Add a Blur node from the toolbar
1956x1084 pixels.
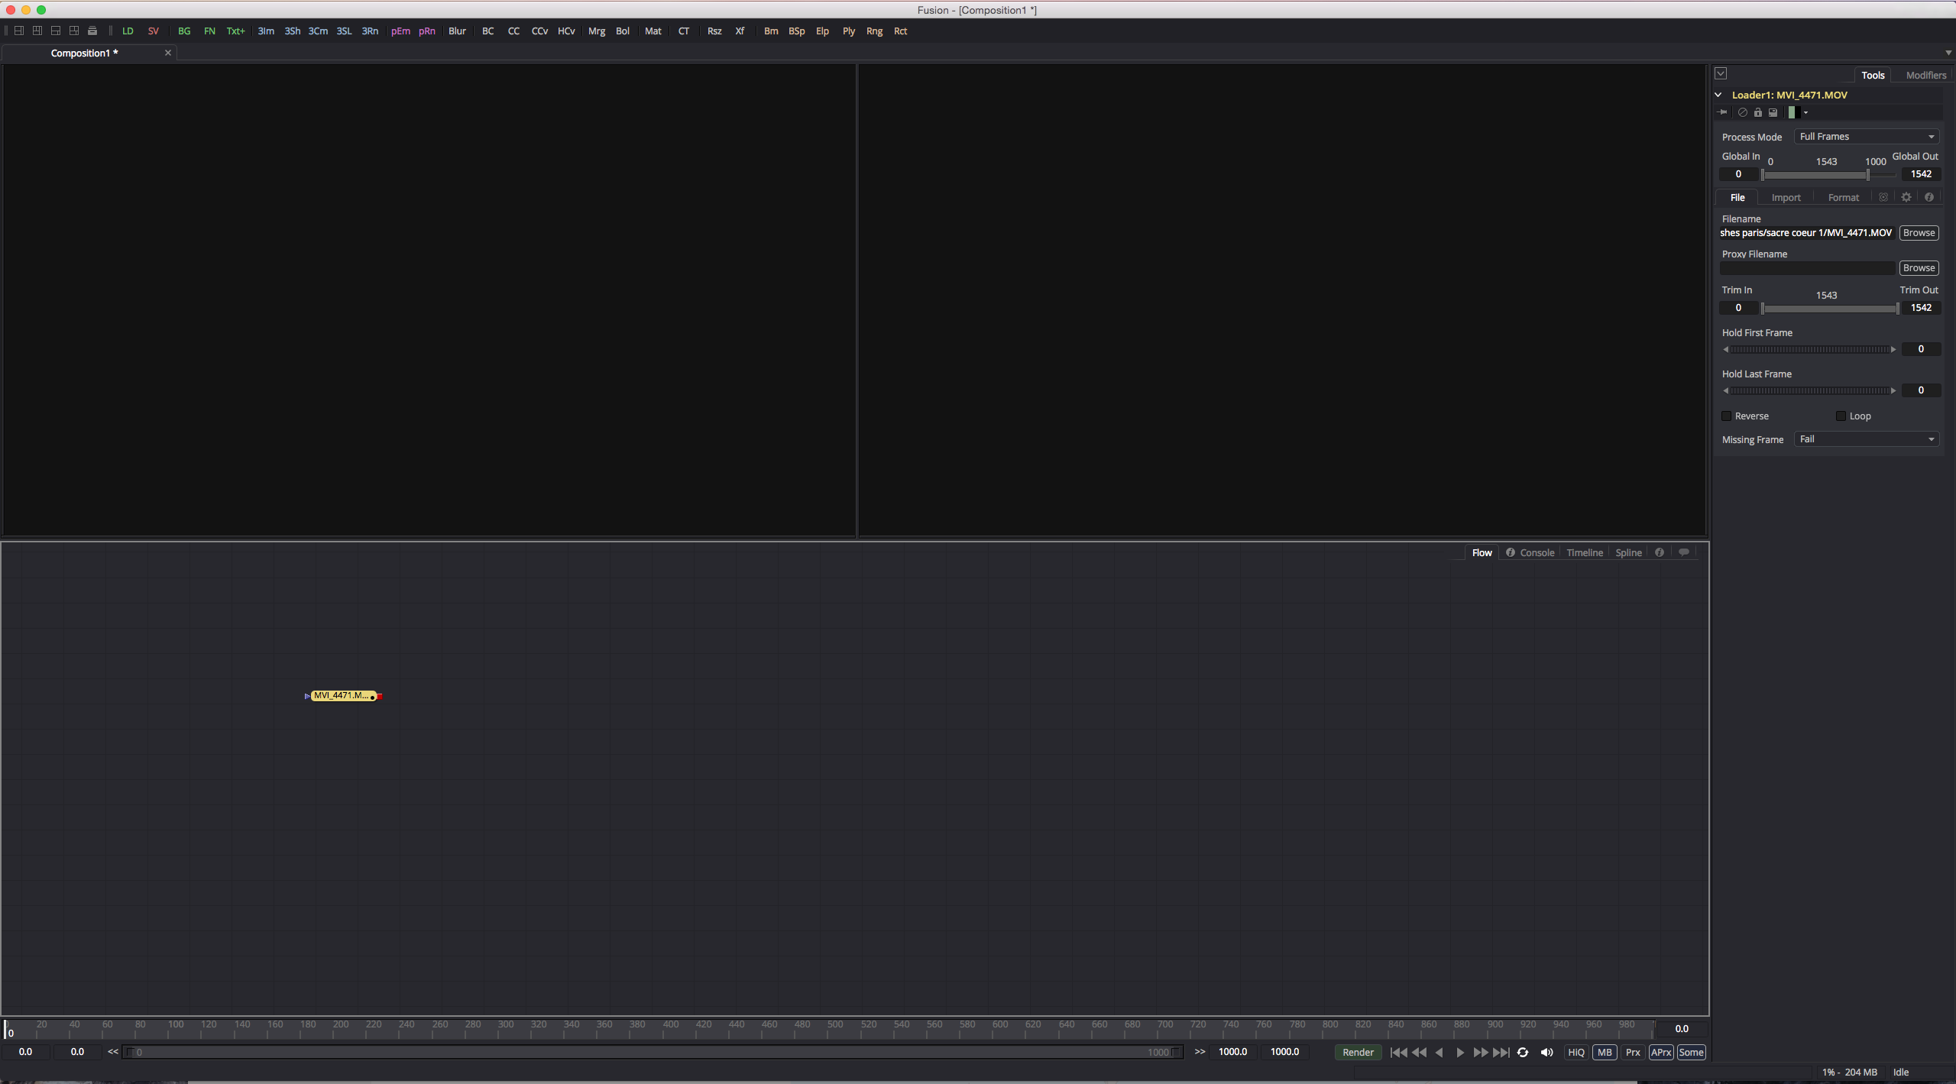(456, 31)
